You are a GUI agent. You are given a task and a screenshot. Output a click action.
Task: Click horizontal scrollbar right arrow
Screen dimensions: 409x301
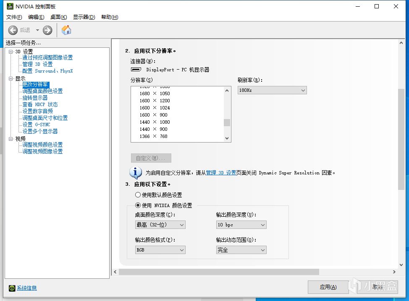[394, 272]
